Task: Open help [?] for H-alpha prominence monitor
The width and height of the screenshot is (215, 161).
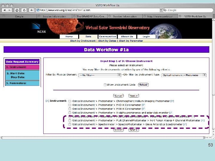Action: point(171,113)
